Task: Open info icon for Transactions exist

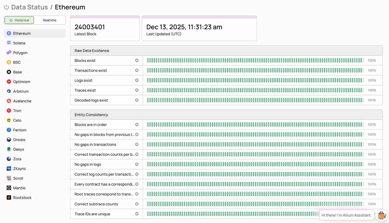Action: point(137,70)
